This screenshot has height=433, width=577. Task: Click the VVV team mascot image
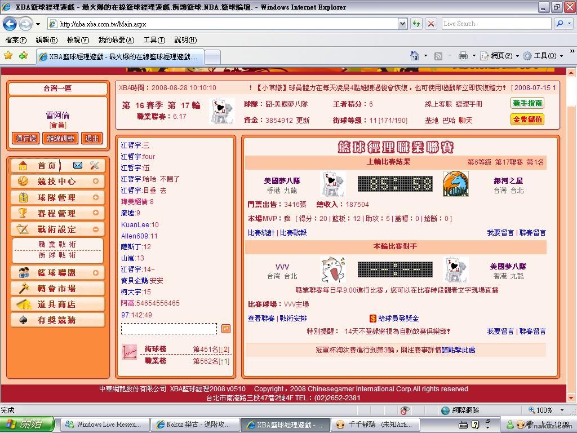[x=332, y=270]
